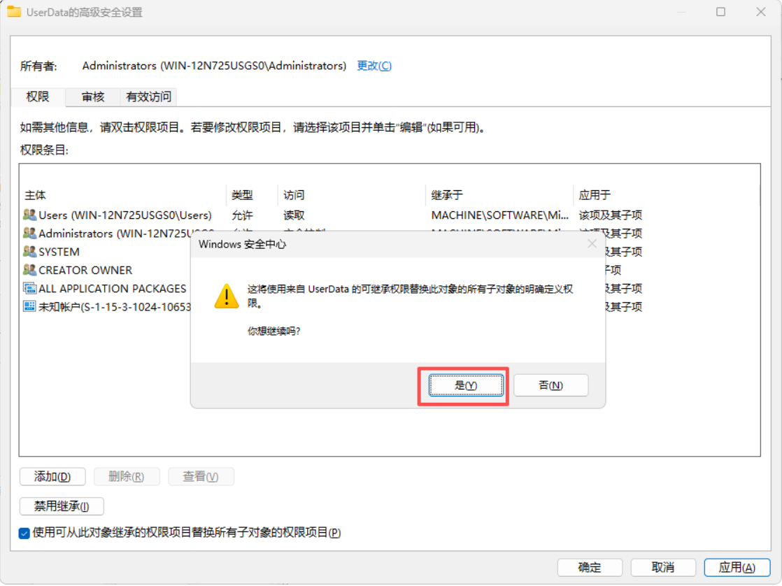The image size is (782, 586).
Task: Click the ALL APPLICATION PACKAGES icon
Action: click(x=29, y=288)
